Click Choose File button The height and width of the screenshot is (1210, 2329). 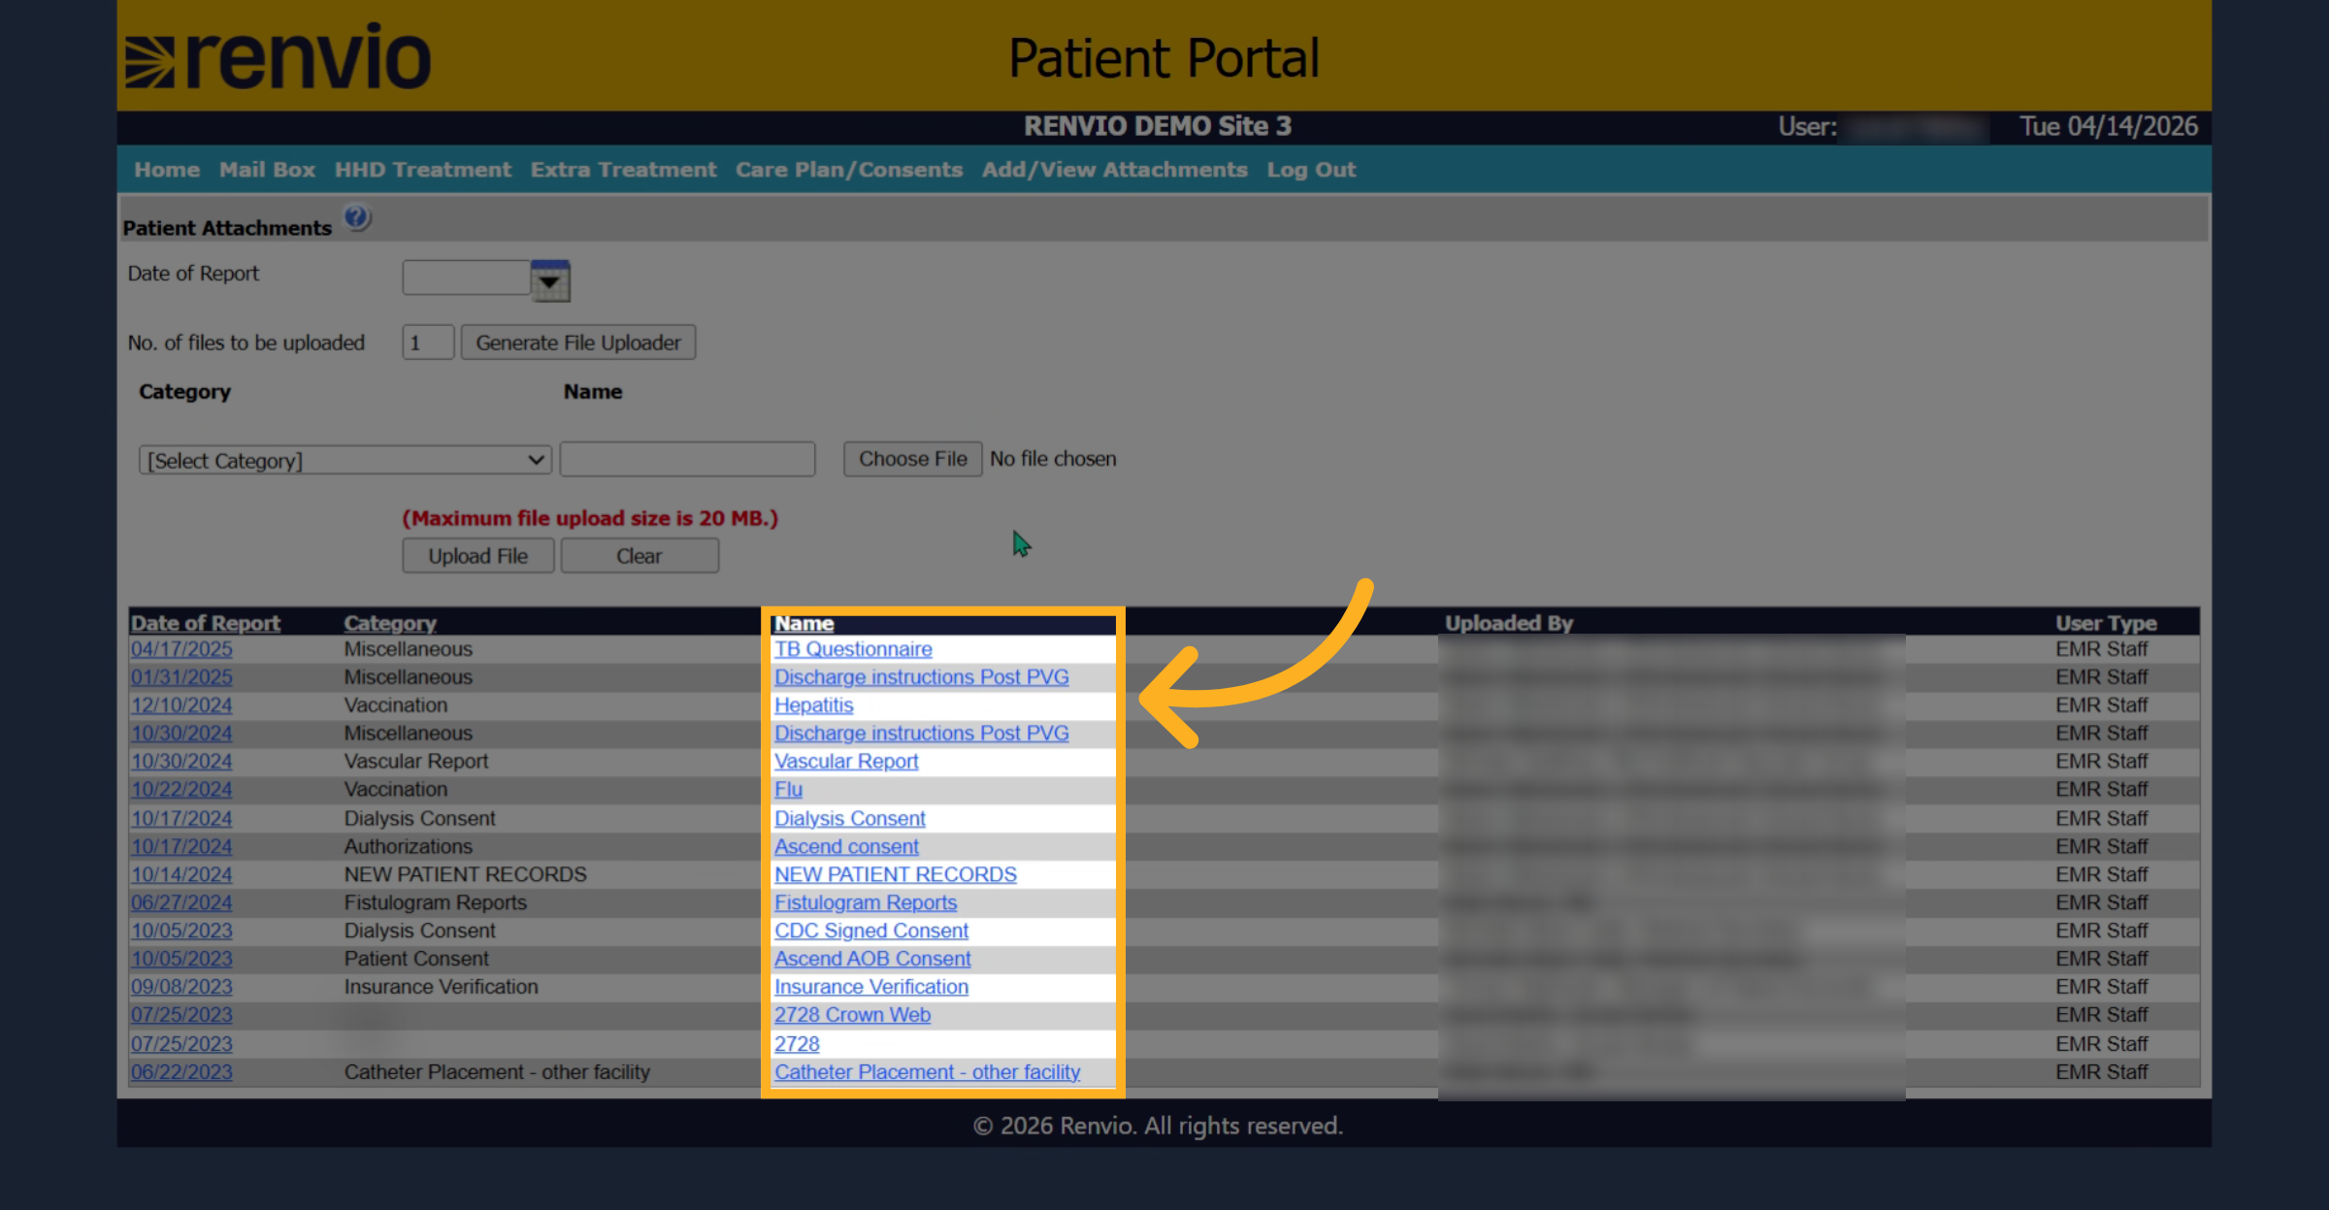(x=912, y=459)
